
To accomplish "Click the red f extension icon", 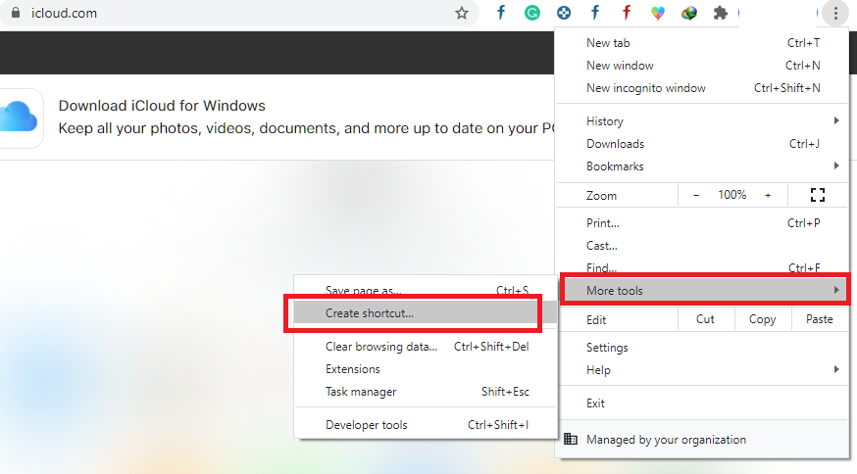I will [627, 14].
